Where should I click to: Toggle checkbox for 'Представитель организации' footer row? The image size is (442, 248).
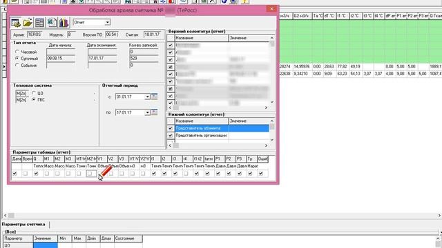pyautogui.click(x=171, y=135)
